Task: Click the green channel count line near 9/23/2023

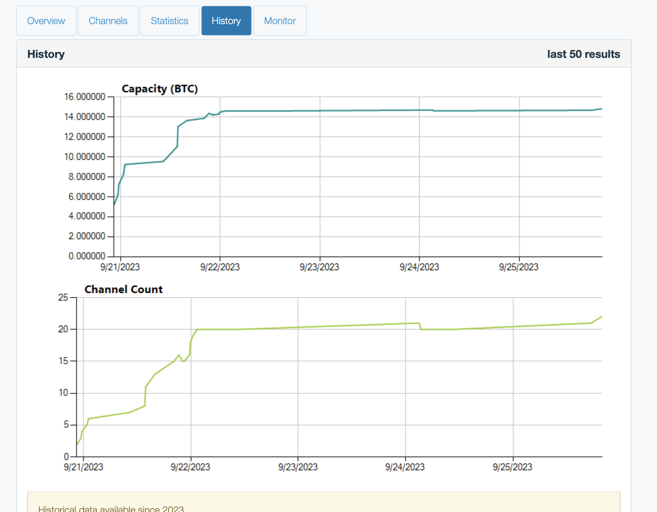Action: click(x=298, y=327)
